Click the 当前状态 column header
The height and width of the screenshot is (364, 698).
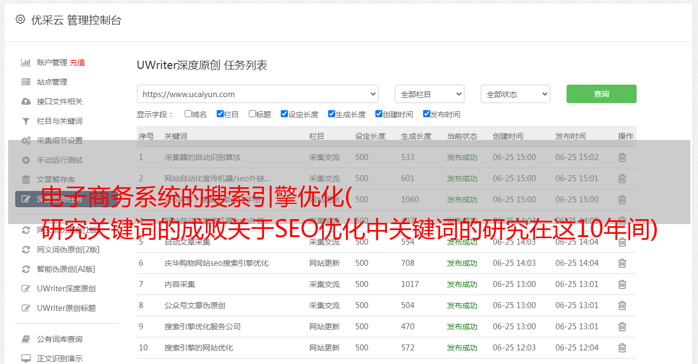click(x=462, y=136)
